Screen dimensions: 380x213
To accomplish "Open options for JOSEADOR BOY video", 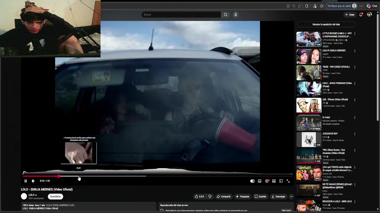I will point(354,134).
